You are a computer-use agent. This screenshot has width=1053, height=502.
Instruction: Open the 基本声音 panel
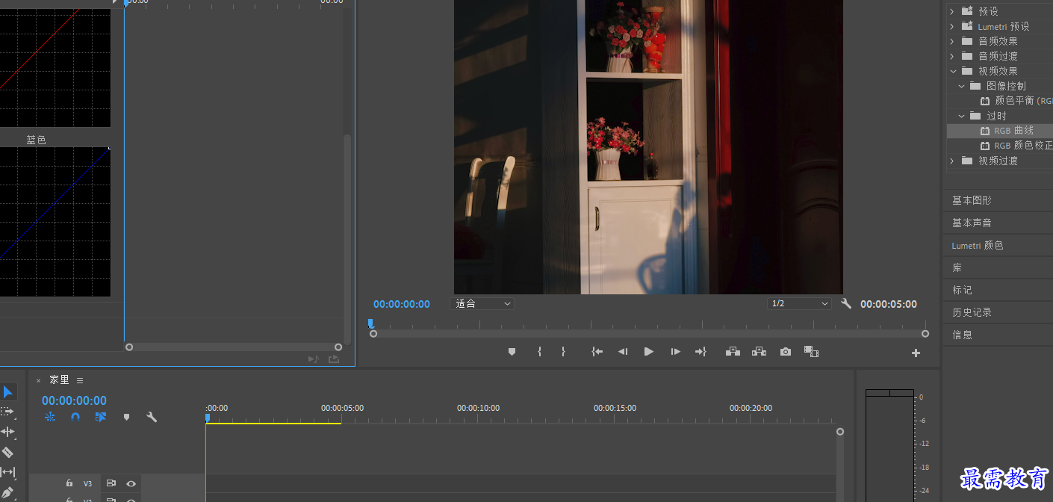972,223
